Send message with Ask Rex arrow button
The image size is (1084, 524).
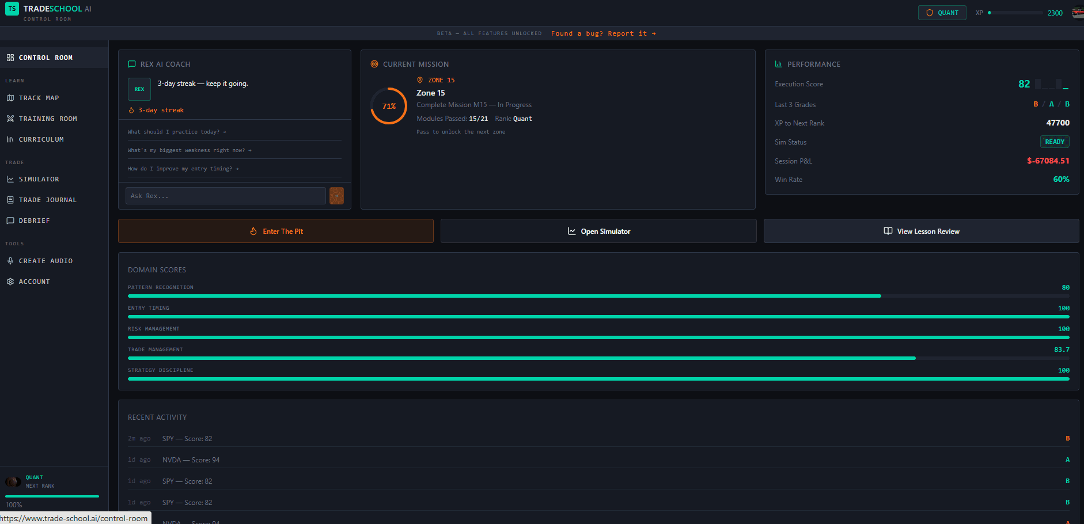(336, 196)
